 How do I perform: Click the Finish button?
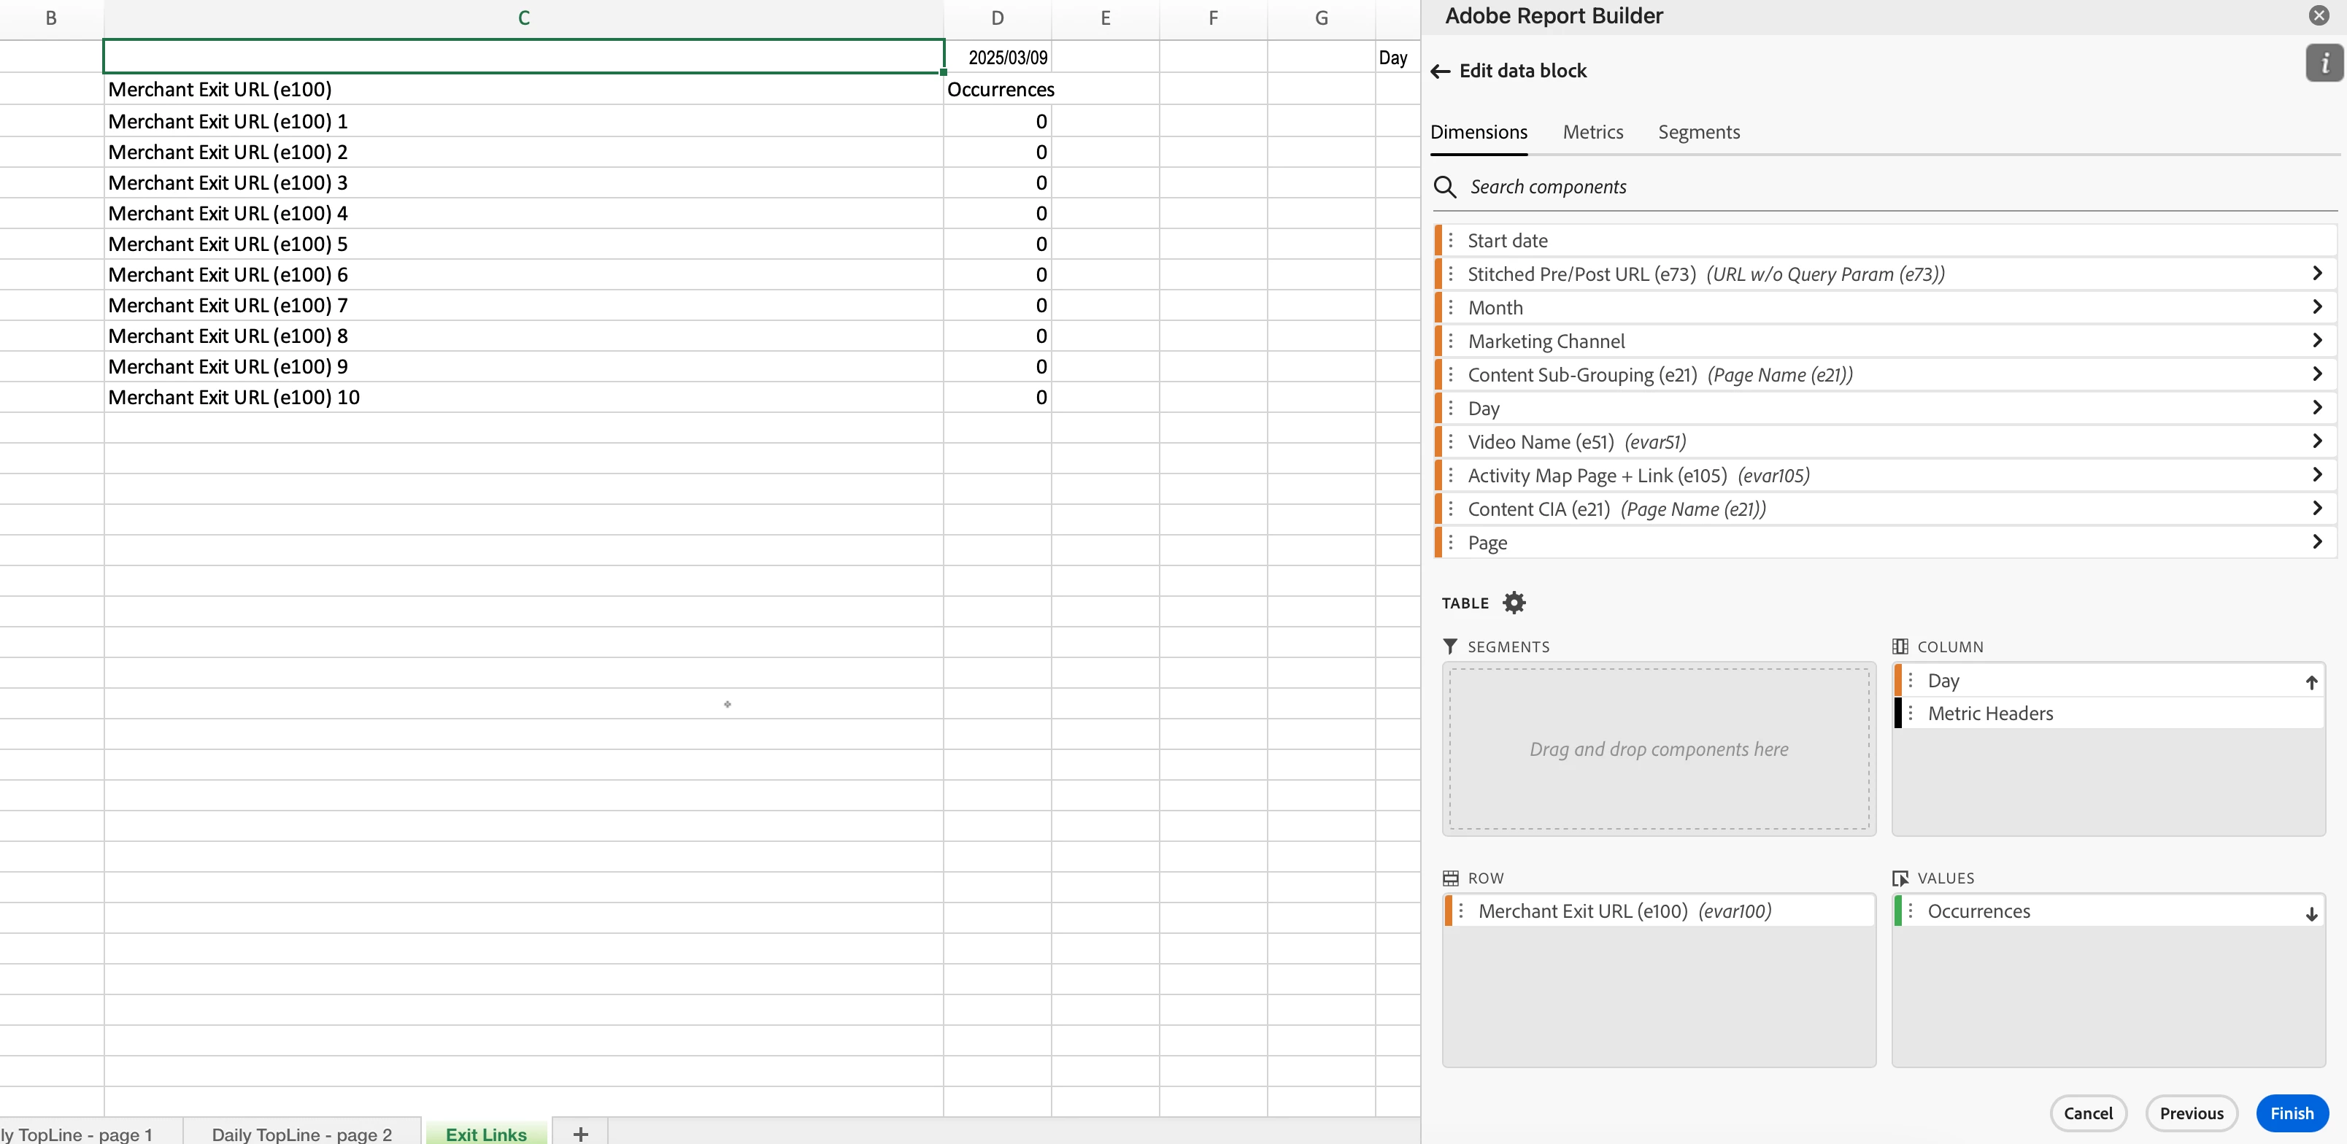tap(2291, 1112)
